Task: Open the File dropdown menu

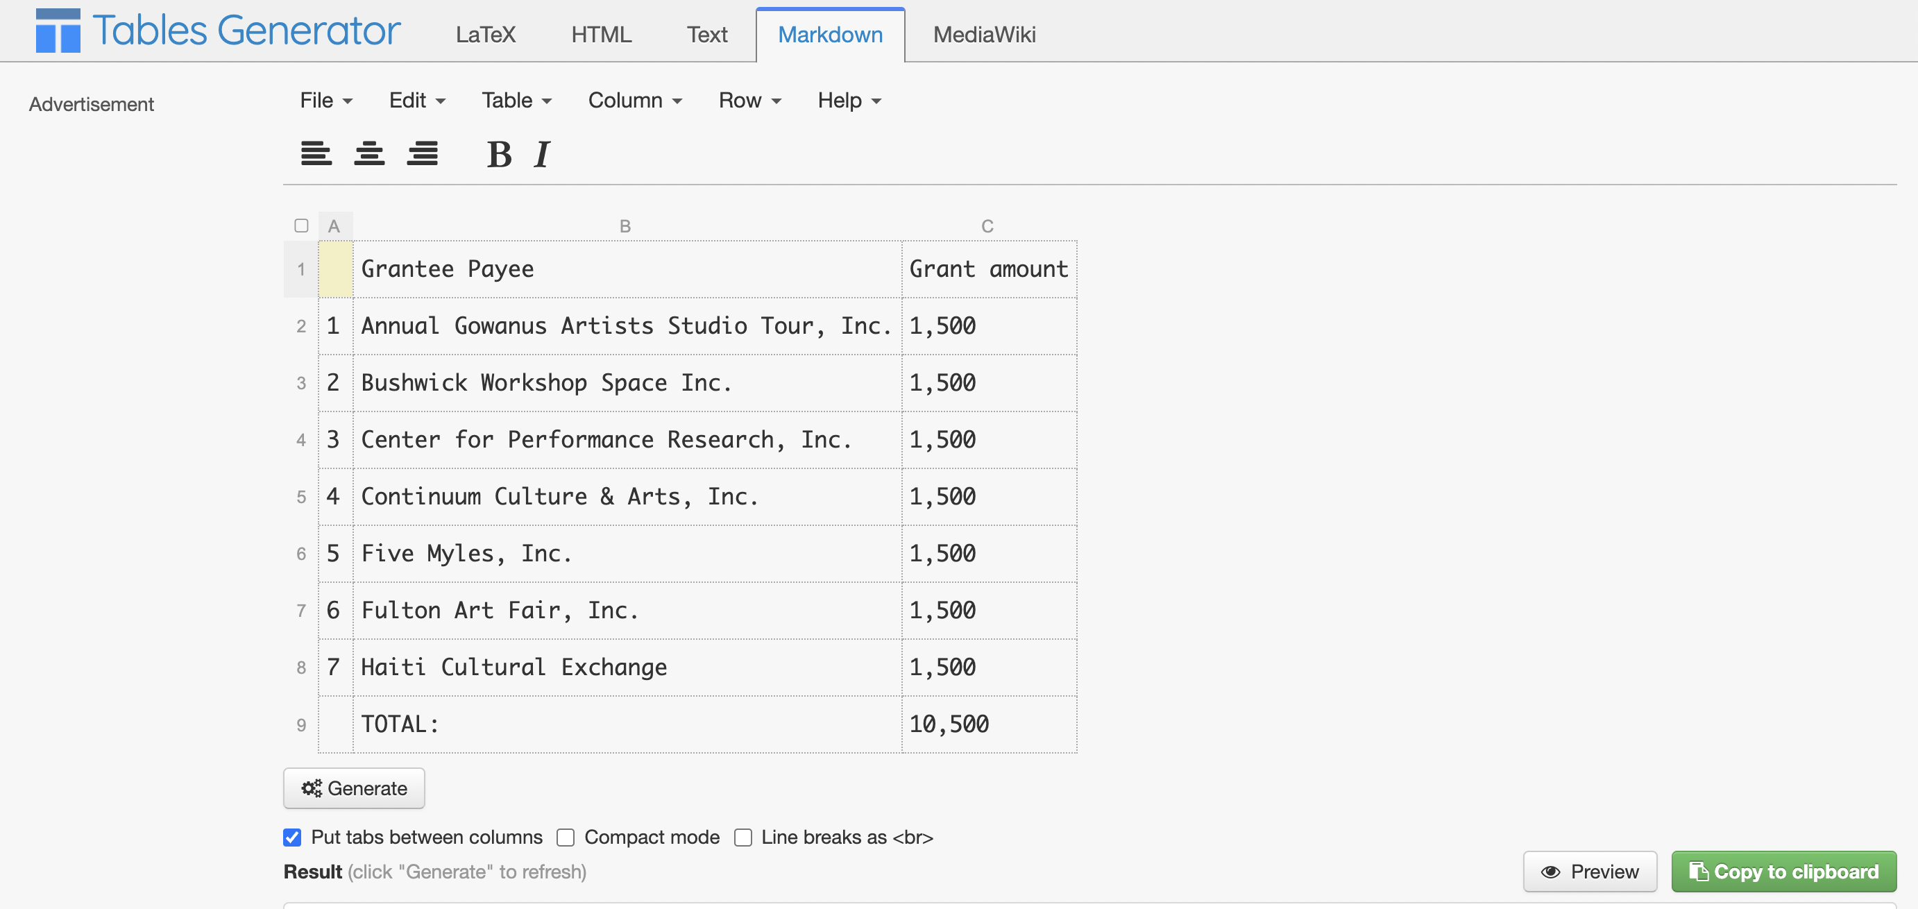Action: (326, 101)
